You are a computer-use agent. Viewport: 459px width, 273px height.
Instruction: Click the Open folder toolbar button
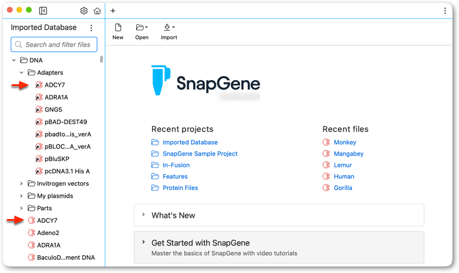(x=142, y=31)
